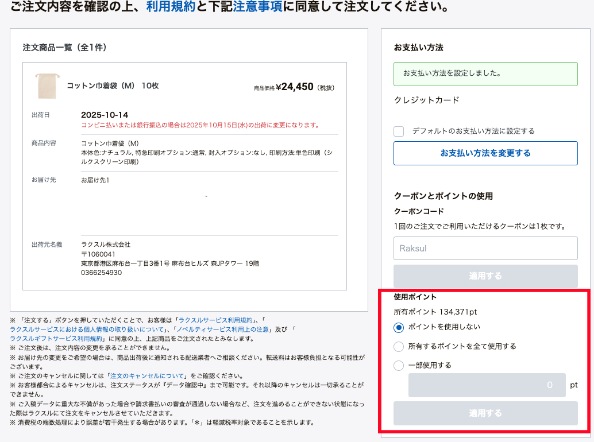Click the お支払い方法を設定しました notice
This screenshot has width=594, height=442.
pos(485,74)
